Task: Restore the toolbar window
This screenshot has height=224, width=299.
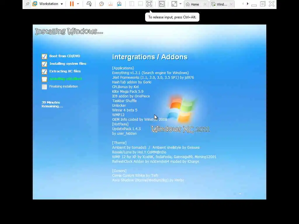Action: pyautogui.click(x=263, y=4)
